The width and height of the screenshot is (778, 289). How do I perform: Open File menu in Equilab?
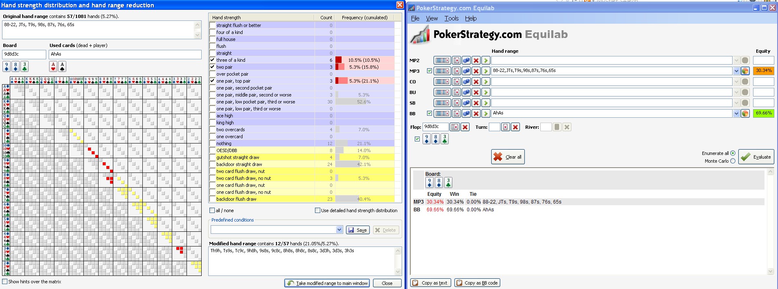[x=415, y=18]
